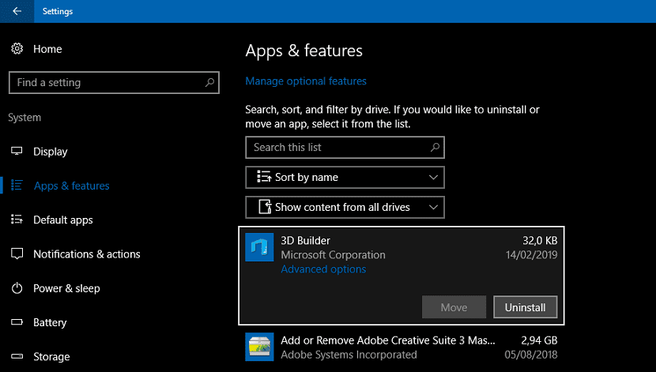Image resolution: width=656 pixels, height=372 pixels.
Task: Click the 05/08/2018 install date
Action: tap(531, 355)
